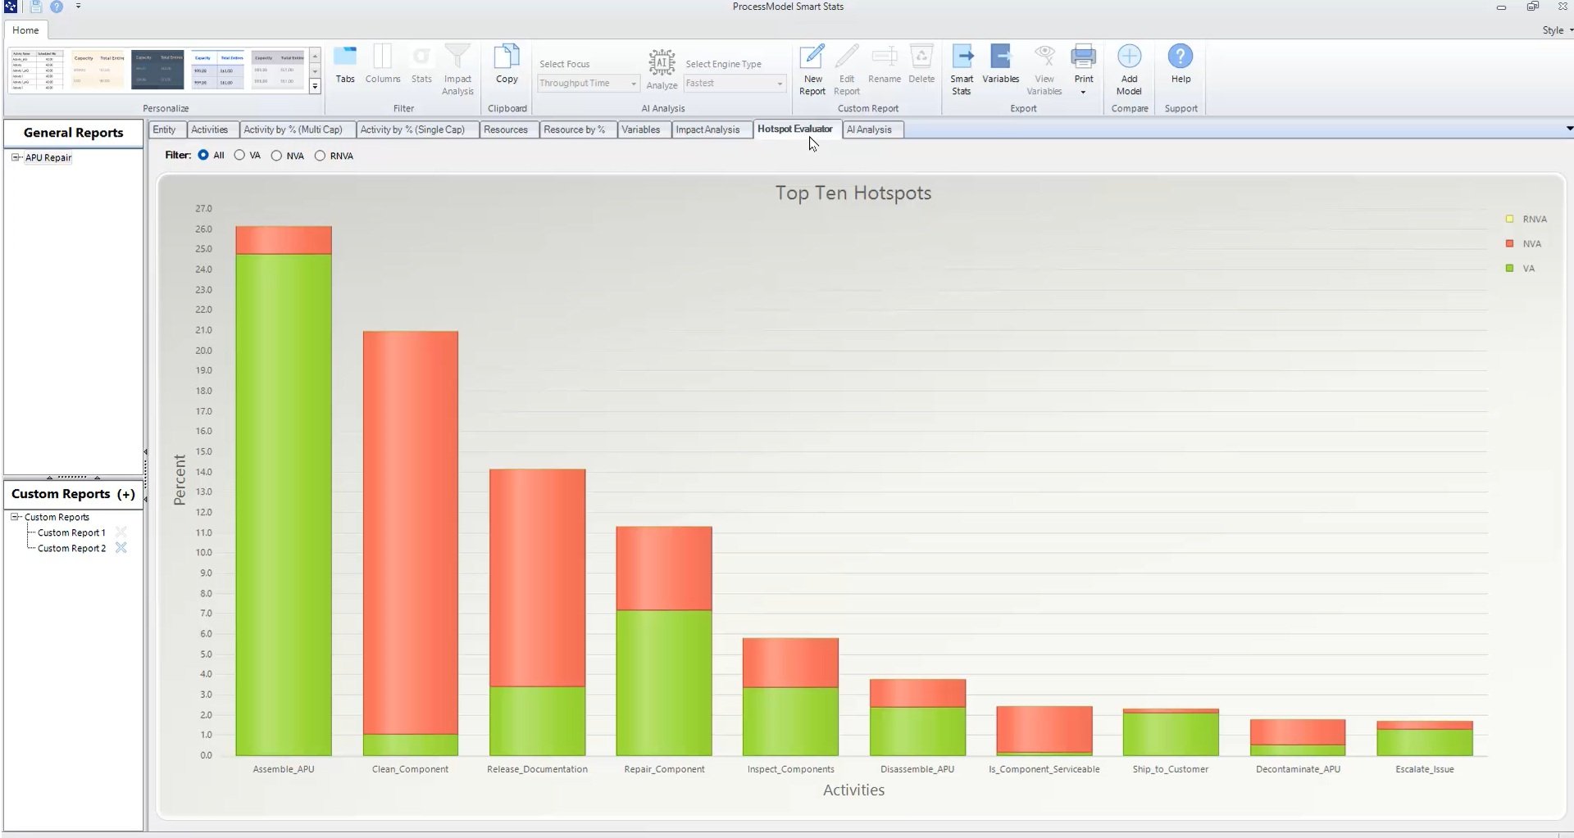This screenshot has width=1574, height=838.
Task: Click the Delete report icon
Action: click(x=921, y=64)
